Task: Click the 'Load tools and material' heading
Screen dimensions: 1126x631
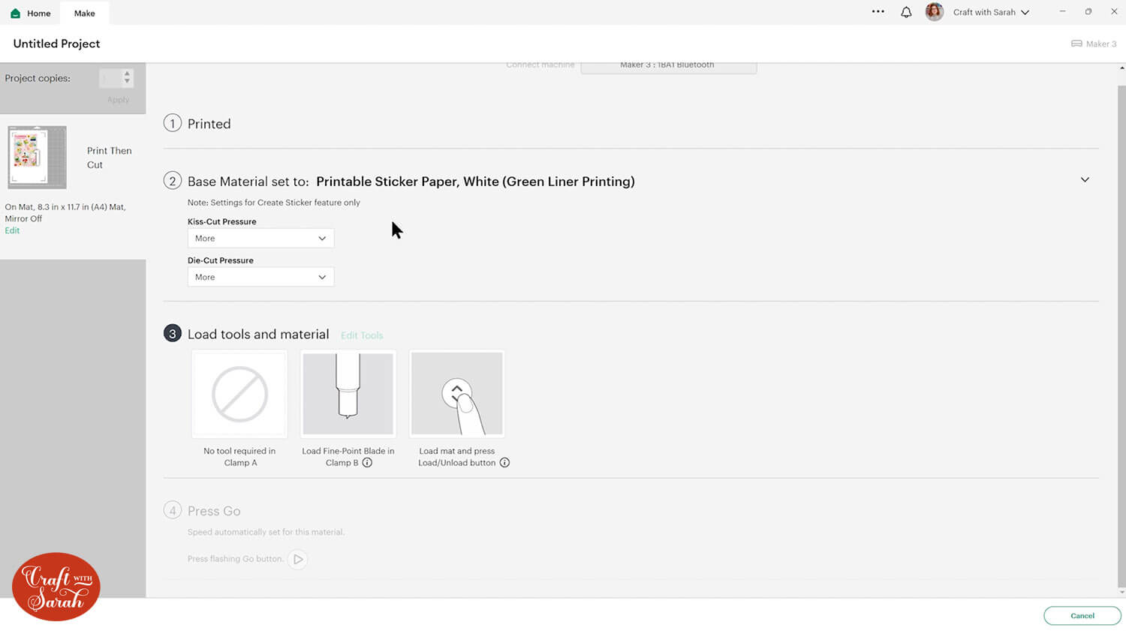Action: click(258, 335)
